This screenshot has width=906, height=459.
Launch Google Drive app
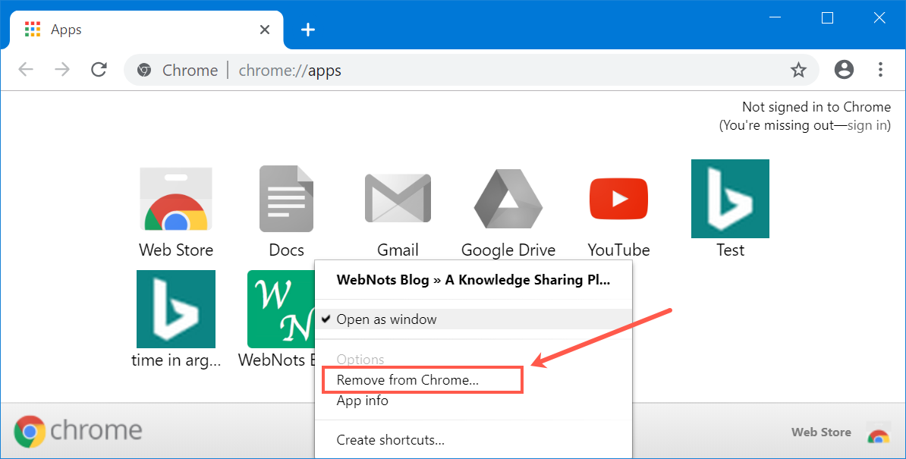(508, 199)
